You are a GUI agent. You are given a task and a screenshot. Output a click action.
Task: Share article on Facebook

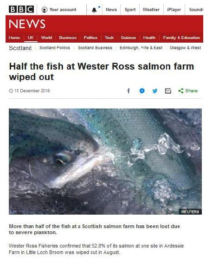[x=129, y=91]
